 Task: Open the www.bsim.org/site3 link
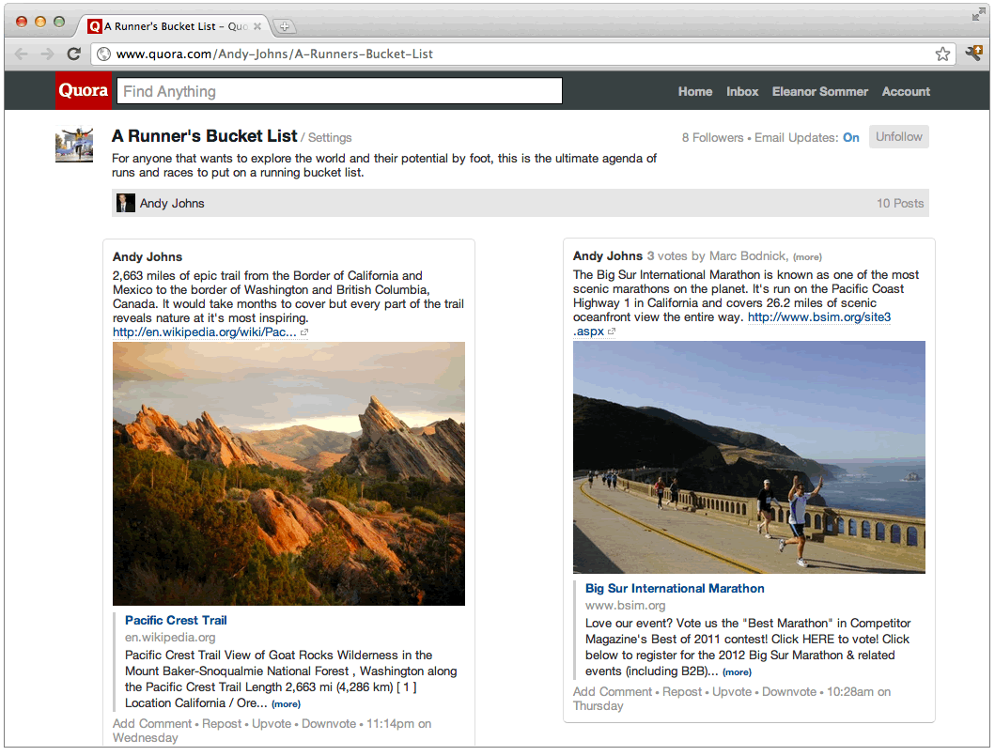[x=819, y=317]
